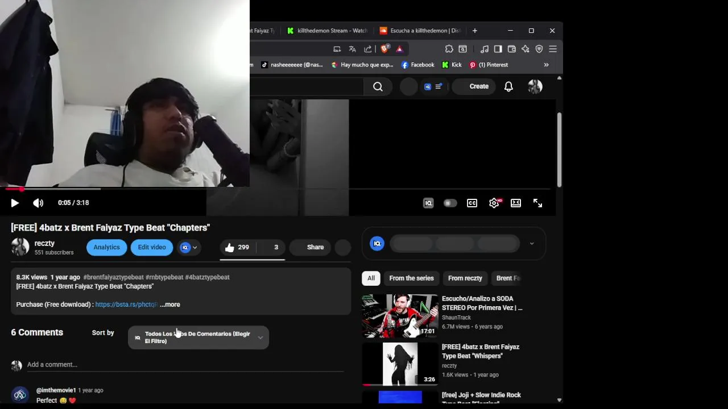
Task: Open the Brave Shields lion icon
Action: (x=384, y=49)
